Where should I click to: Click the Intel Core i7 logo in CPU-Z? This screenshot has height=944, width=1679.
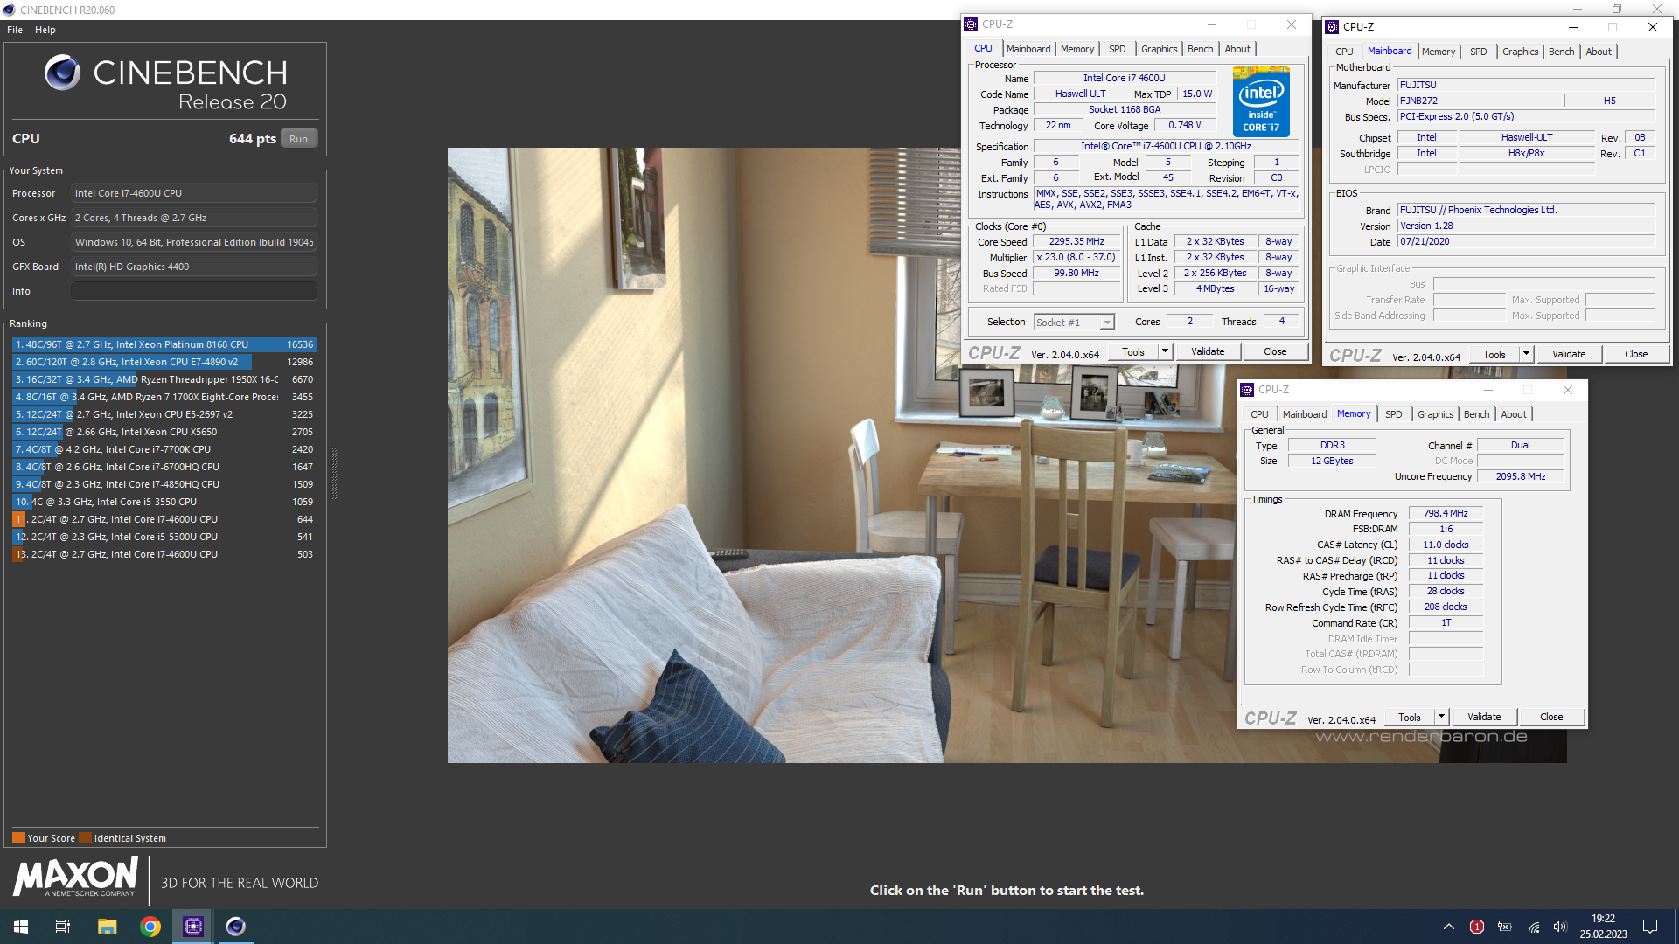(x=1261, y=101)
